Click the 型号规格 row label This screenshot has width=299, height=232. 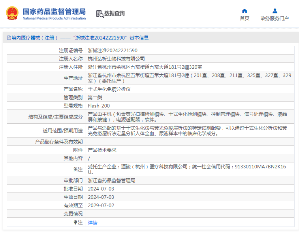coord(73,106)
